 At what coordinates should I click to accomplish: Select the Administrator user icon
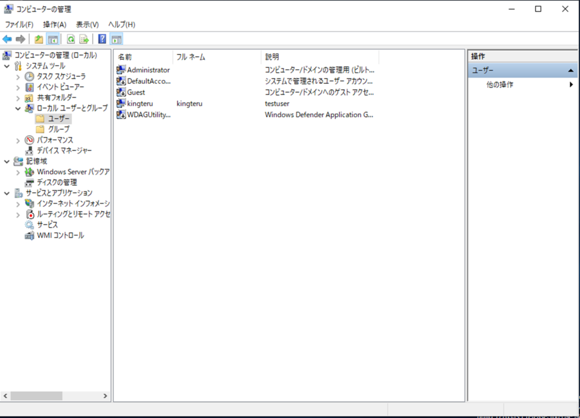(x=121, y=70)
